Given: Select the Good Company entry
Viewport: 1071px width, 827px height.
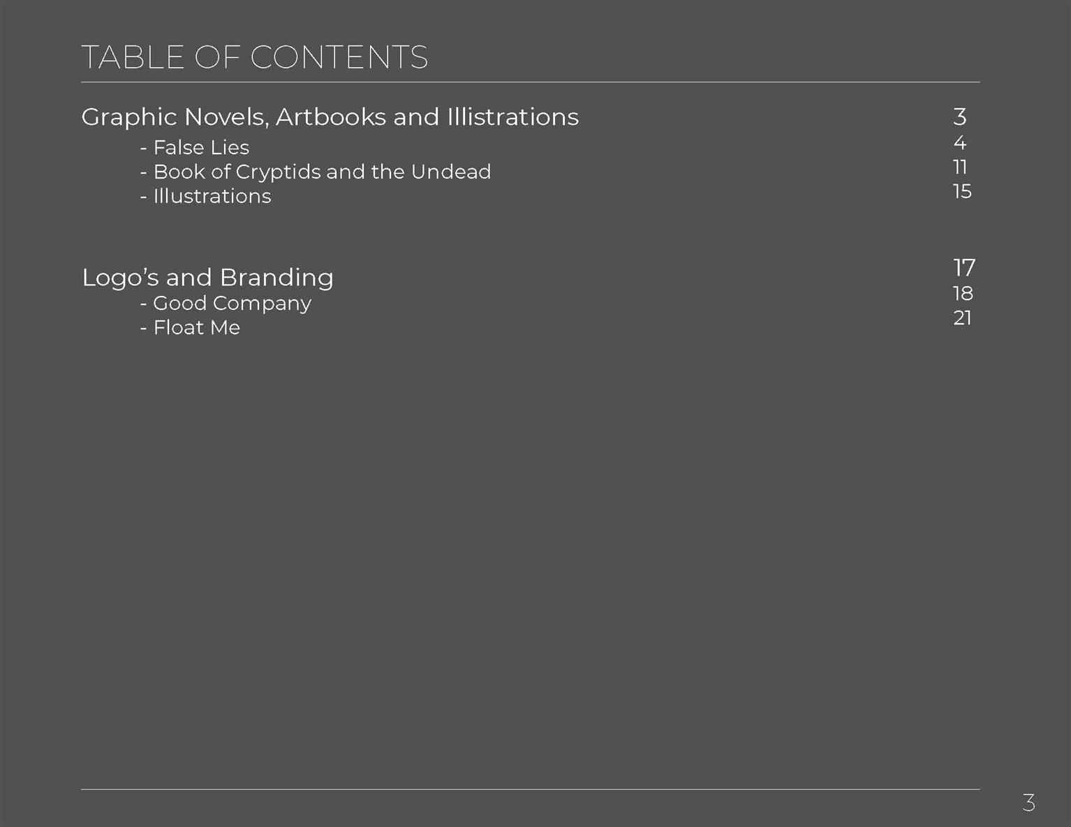Looking at the screenshot, I should (226, 304).
